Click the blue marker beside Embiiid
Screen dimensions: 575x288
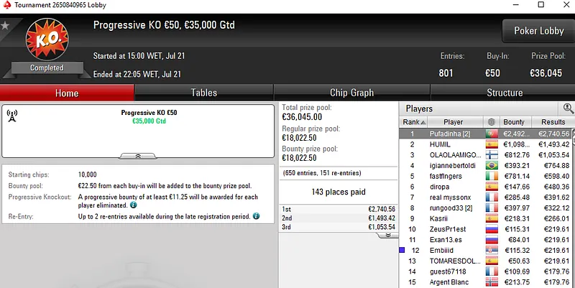pos(402,250)
